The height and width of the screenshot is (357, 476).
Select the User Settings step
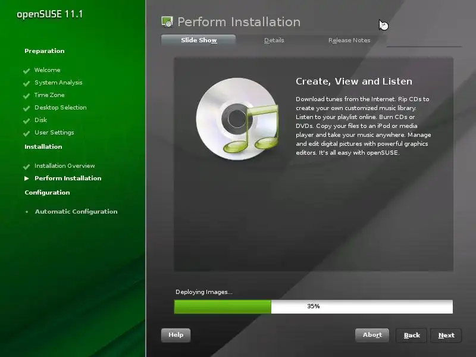(x=54, y=132)
